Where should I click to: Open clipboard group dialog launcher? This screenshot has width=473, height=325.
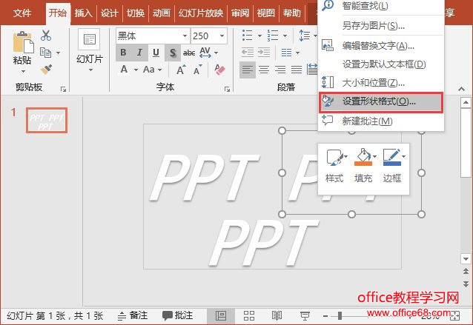[x=63, y=89]
